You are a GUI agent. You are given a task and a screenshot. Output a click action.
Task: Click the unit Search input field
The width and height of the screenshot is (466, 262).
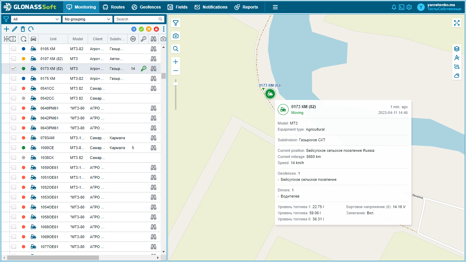tap(139, 19)
